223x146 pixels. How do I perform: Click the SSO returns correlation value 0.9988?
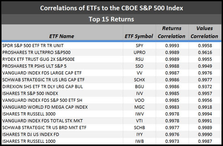click(x=172, y=66)
